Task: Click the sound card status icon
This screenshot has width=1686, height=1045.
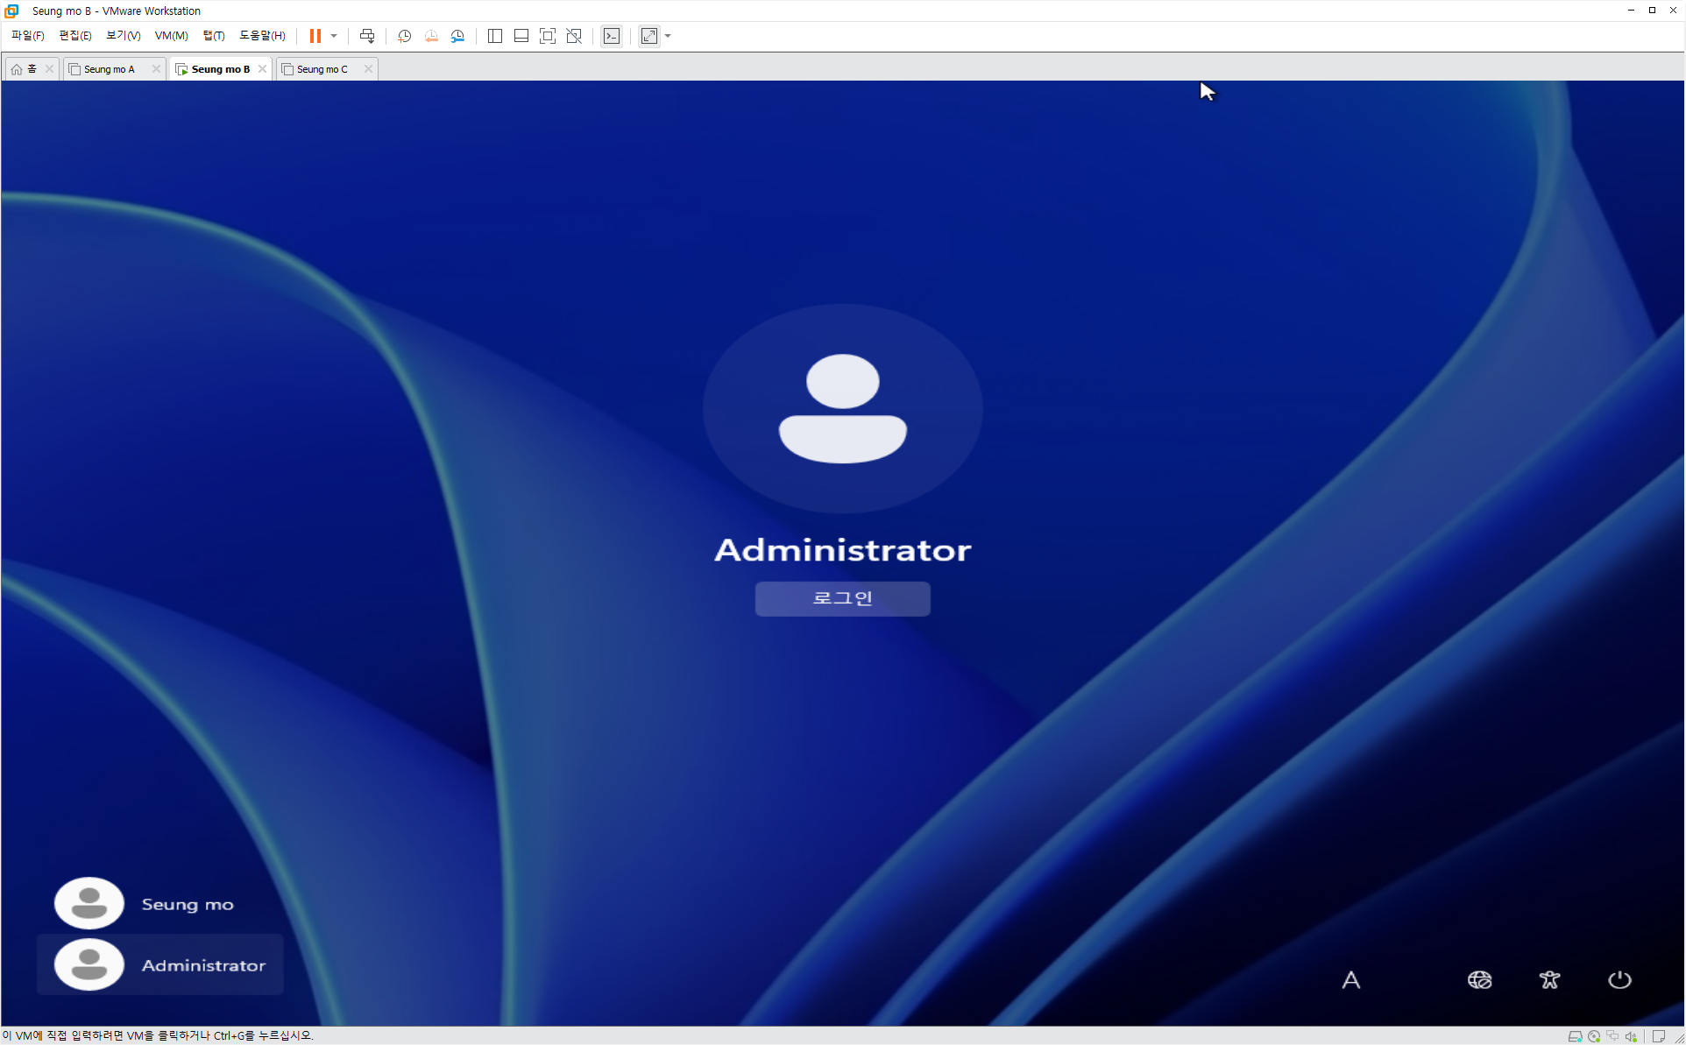Action: coord(1631,1036)
